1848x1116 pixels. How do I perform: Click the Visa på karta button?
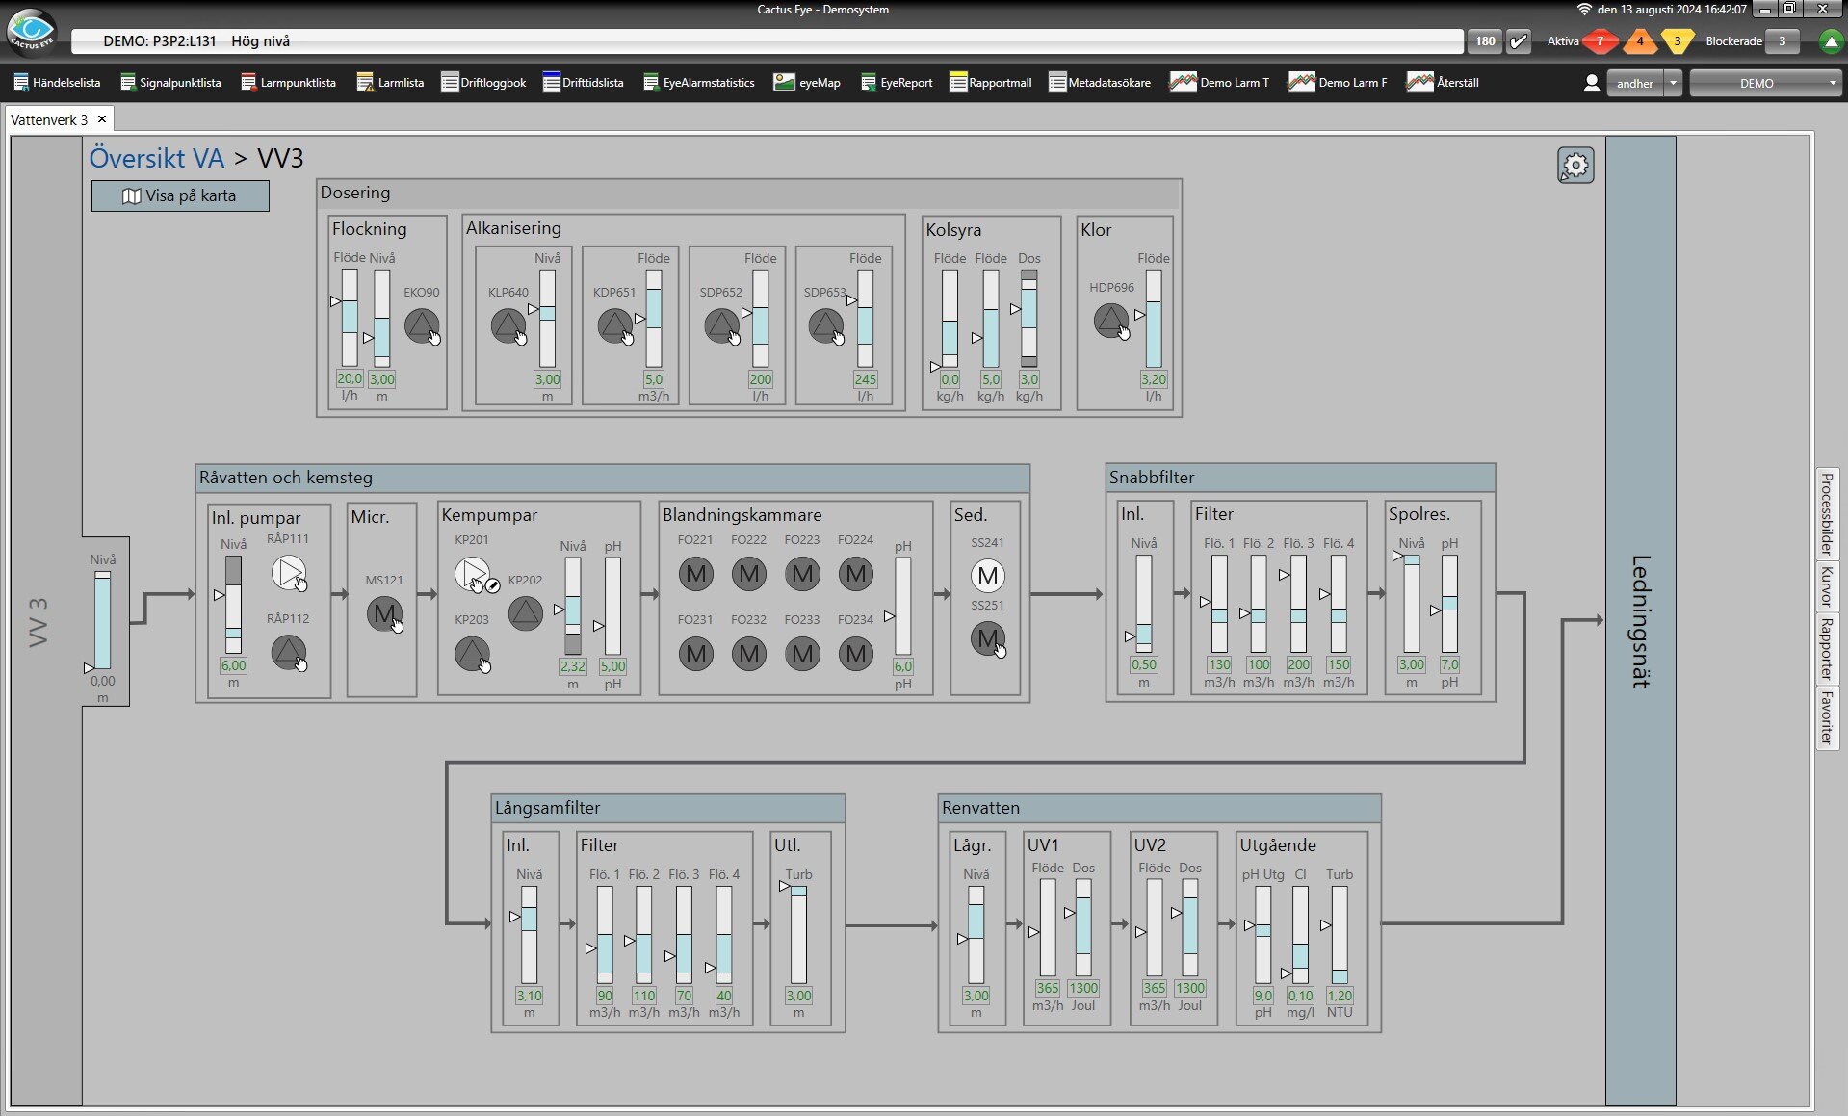click(180, 195)
